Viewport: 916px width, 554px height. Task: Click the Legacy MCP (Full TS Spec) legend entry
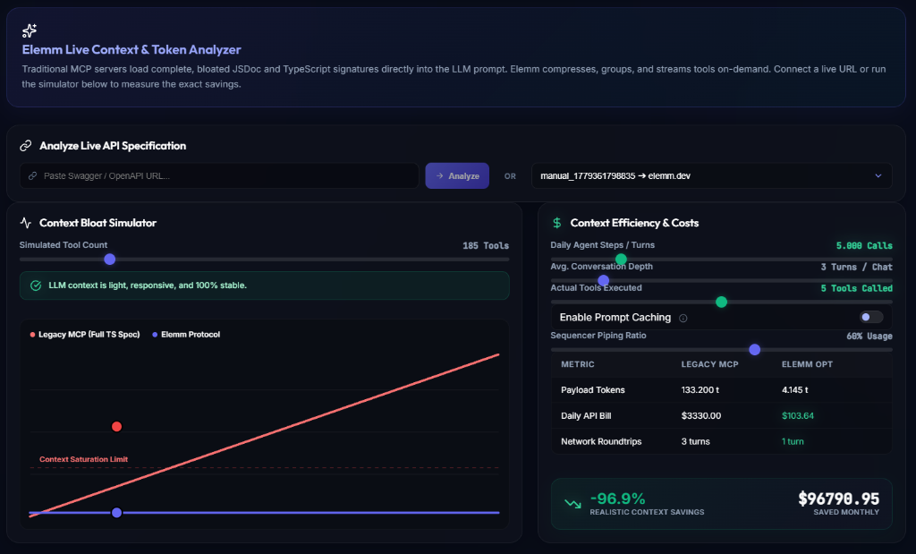tap(85, 334)
